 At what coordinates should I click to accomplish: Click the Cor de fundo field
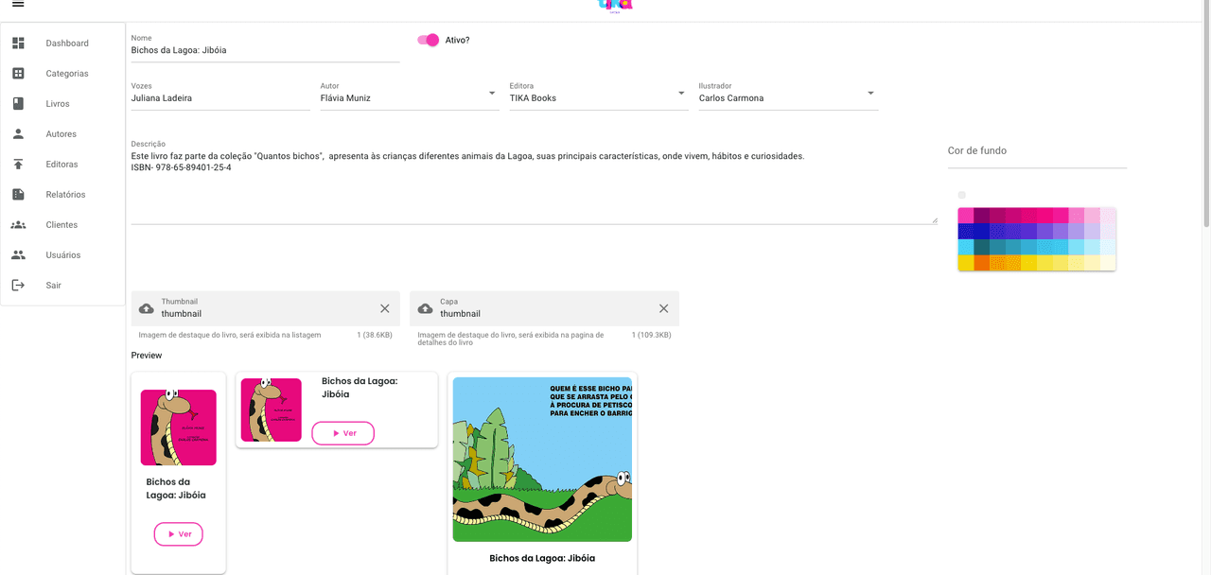point(1037,151)
